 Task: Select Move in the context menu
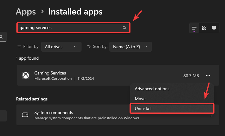click(140, 99)
